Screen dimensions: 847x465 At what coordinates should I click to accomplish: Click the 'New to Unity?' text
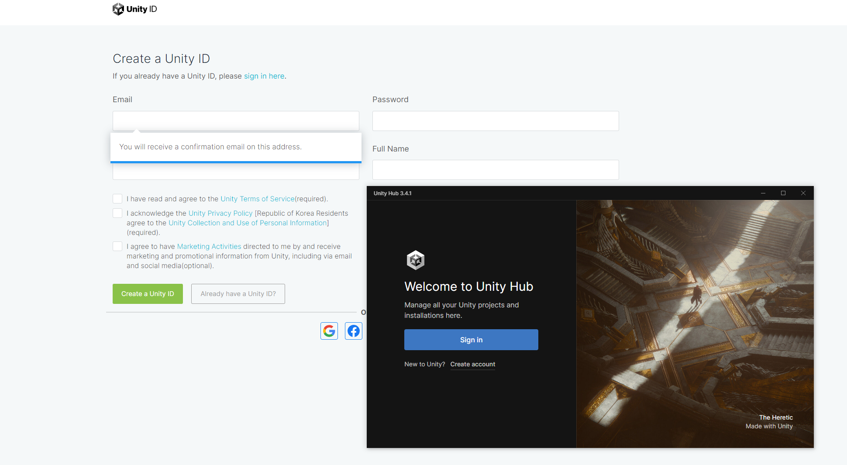(425, 364)
